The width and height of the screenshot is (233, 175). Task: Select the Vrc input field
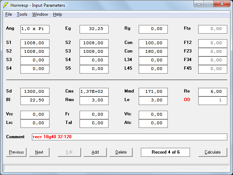click(35, 115)
